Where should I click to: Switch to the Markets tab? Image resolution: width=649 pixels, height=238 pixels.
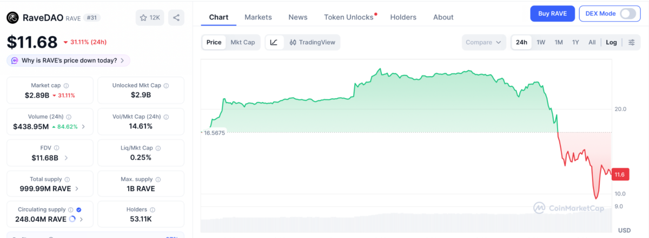[258, 17]
